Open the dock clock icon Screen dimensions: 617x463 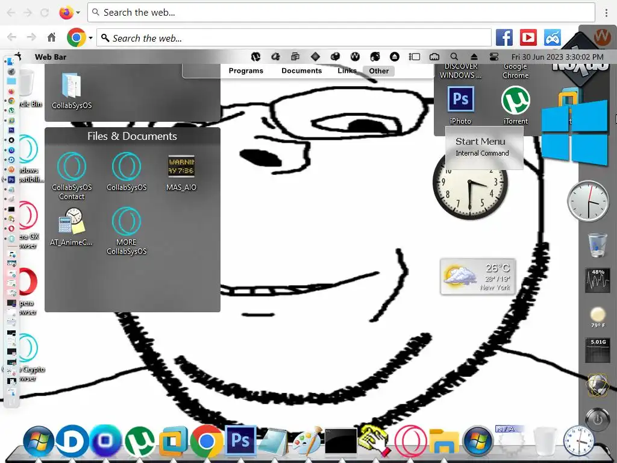(578, 441)
